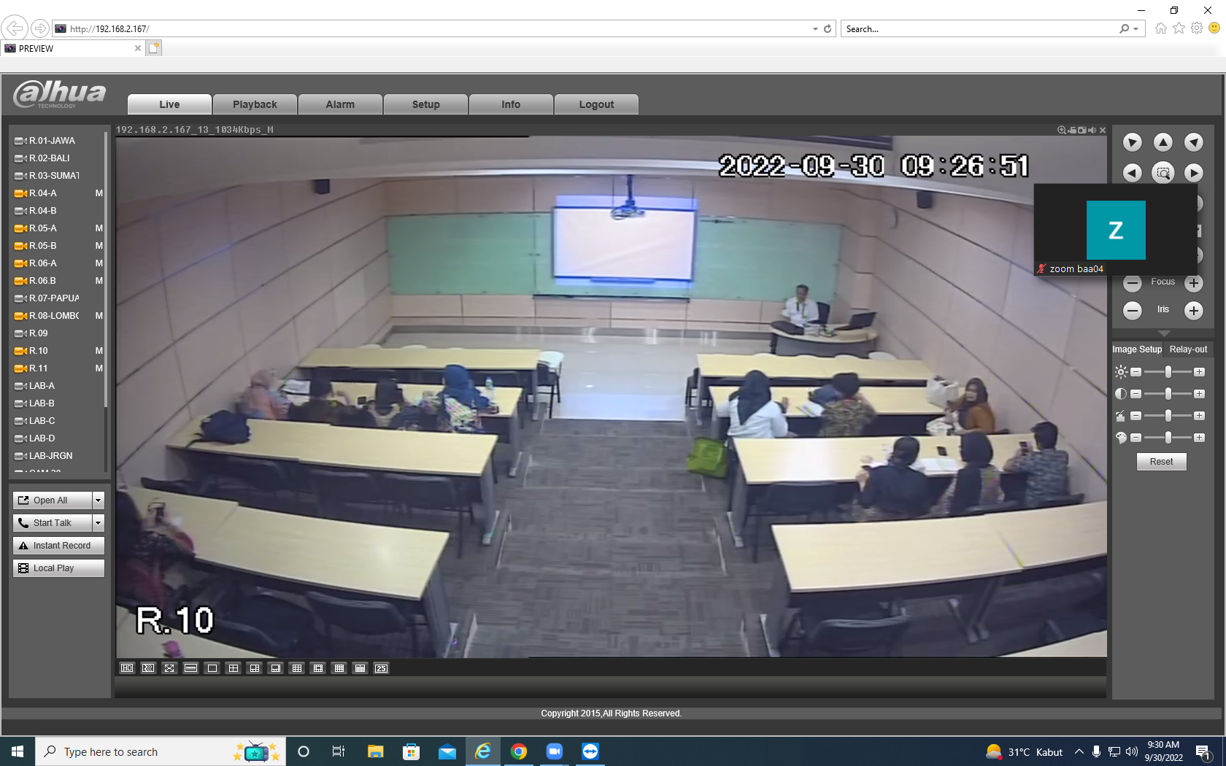The width and height of the screenshot is (1226, 766).
Task: Select the Image Setup tab
Action: point(1137,349)
